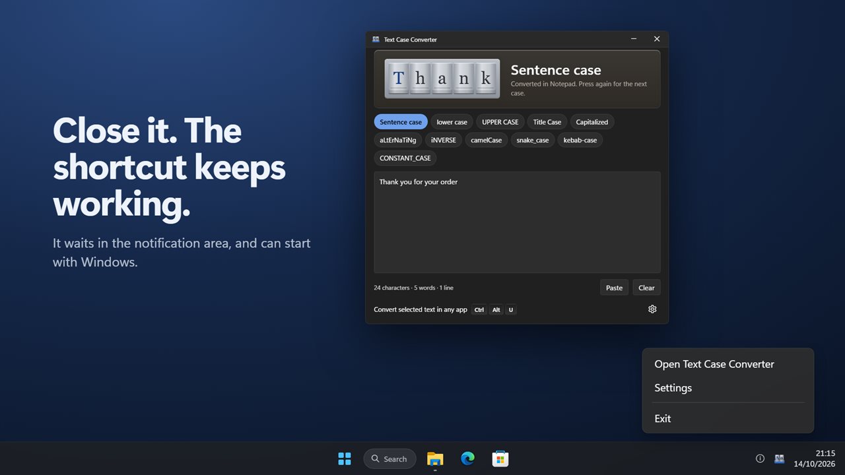The image size is (845, 475).
Task: Clear the text with the Clear button
Action: [x=647, y=288]
